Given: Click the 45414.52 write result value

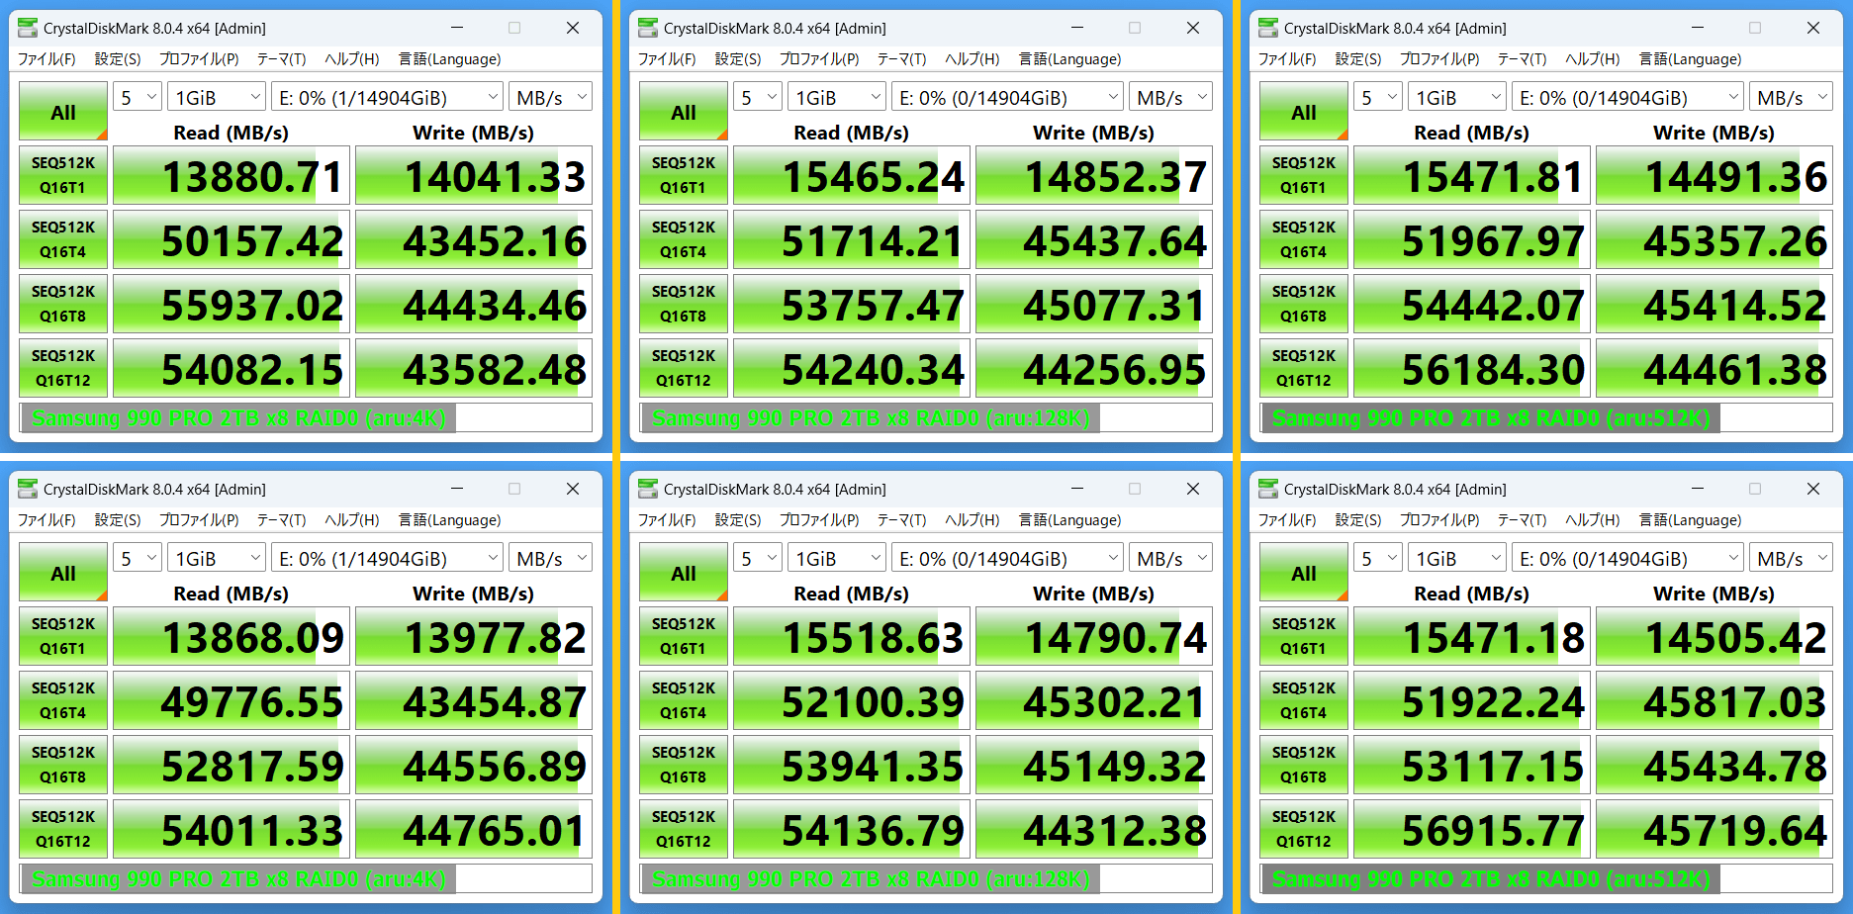Looking at the screenshot, I should [x=1714, y=304].
